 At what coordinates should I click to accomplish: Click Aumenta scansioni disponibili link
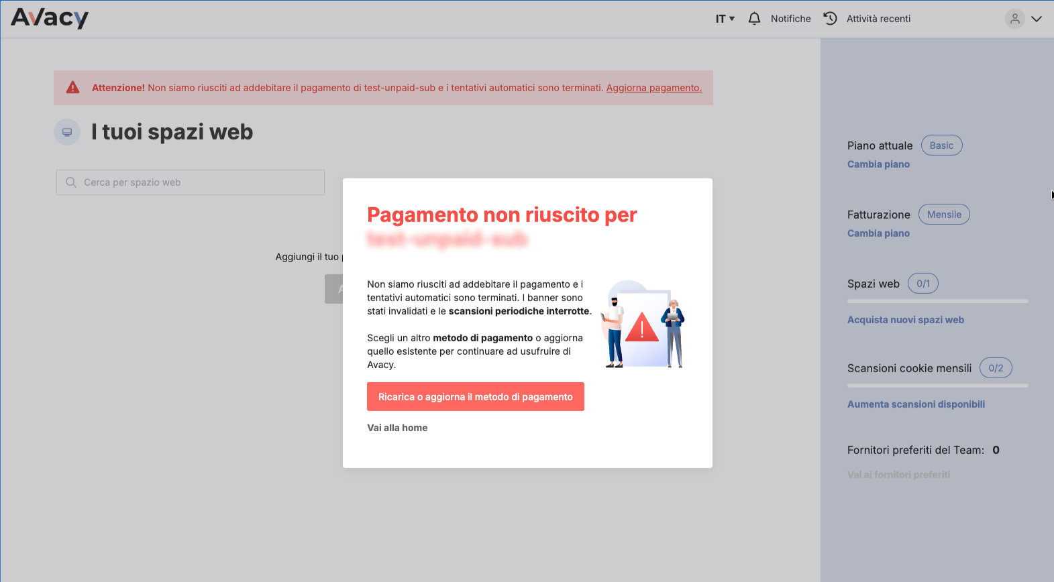916,404
